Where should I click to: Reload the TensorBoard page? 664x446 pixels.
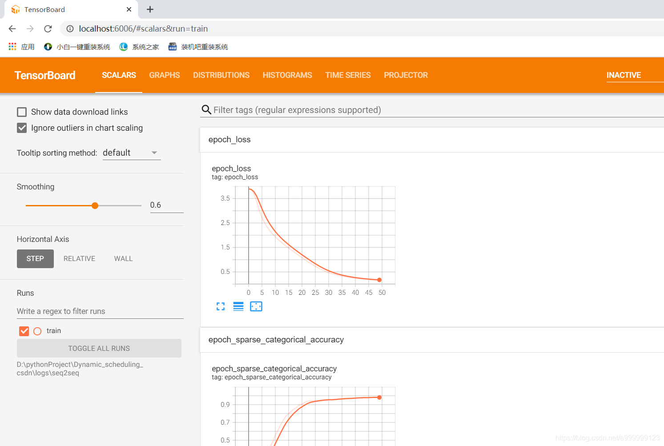click(x=48, y=29)
